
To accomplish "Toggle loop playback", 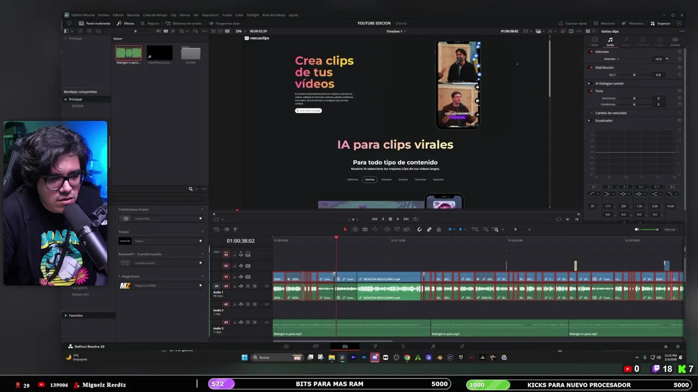I will [416, 219].
